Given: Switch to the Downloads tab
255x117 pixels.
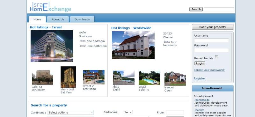Looking at the screenshot, I should (x=82, y=19).
